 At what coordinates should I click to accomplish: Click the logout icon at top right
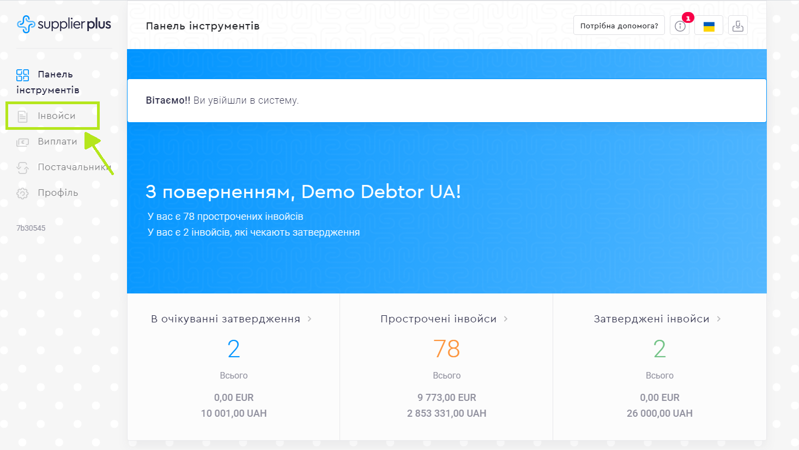(x=737, y=26)
